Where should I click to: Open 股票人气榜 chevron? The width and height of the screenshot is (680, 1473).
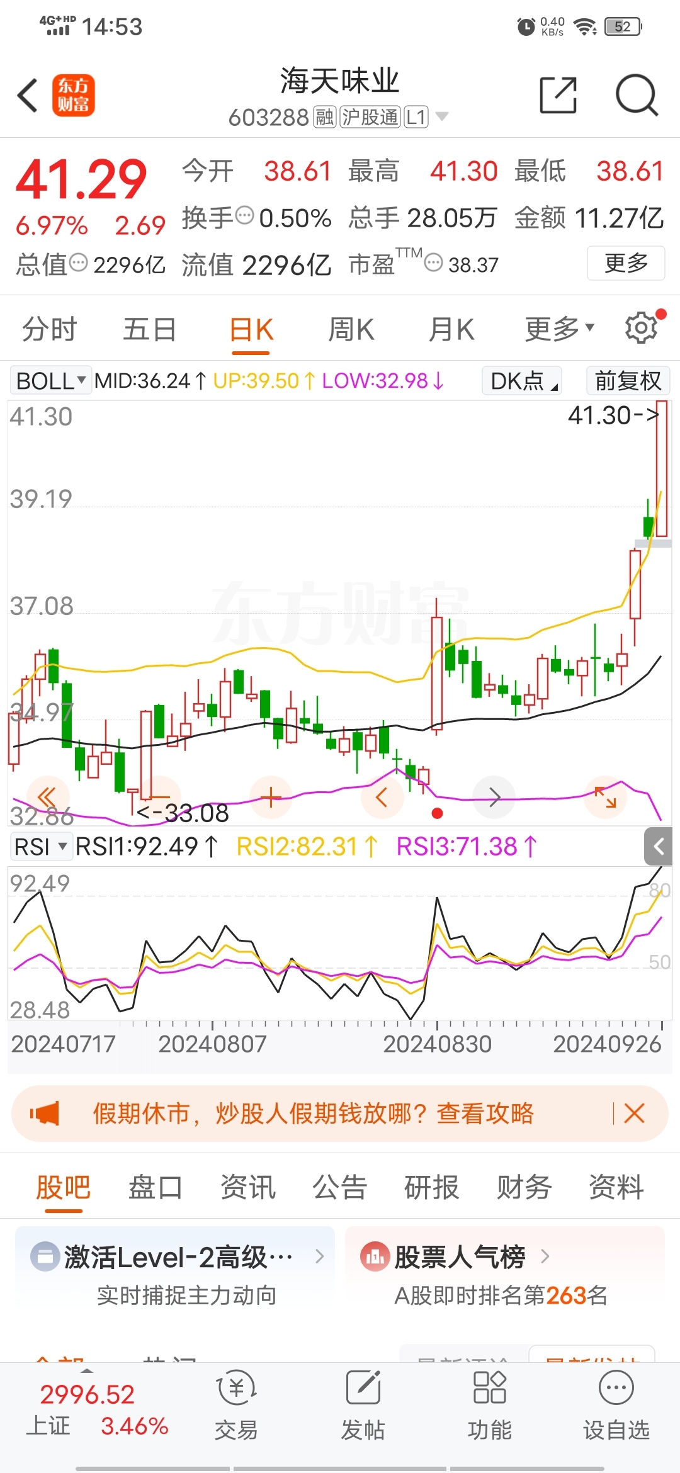pyautogui.click(x=545, y=1256)
